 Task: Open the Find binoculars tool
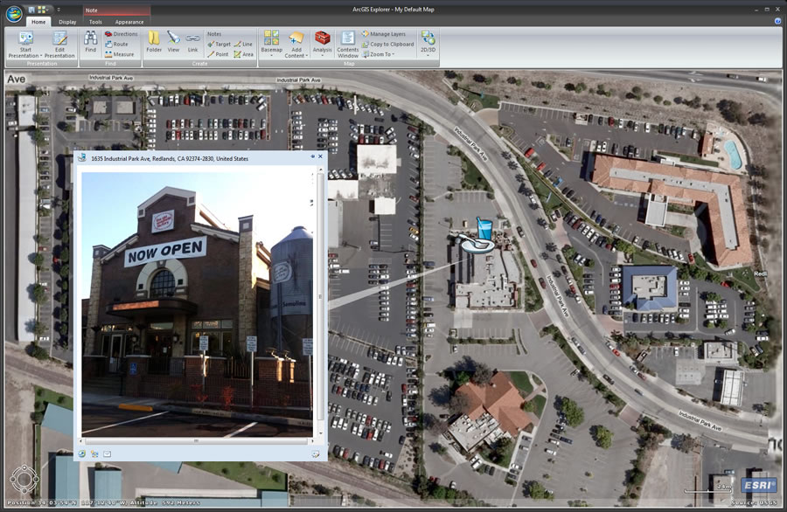90,42
